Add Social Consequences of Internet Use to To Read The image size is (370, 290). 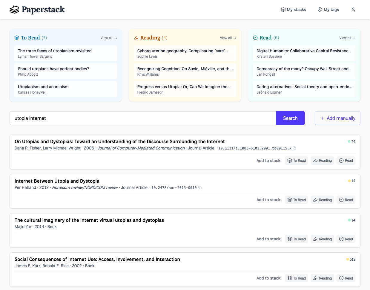click(x=296, y=278)
